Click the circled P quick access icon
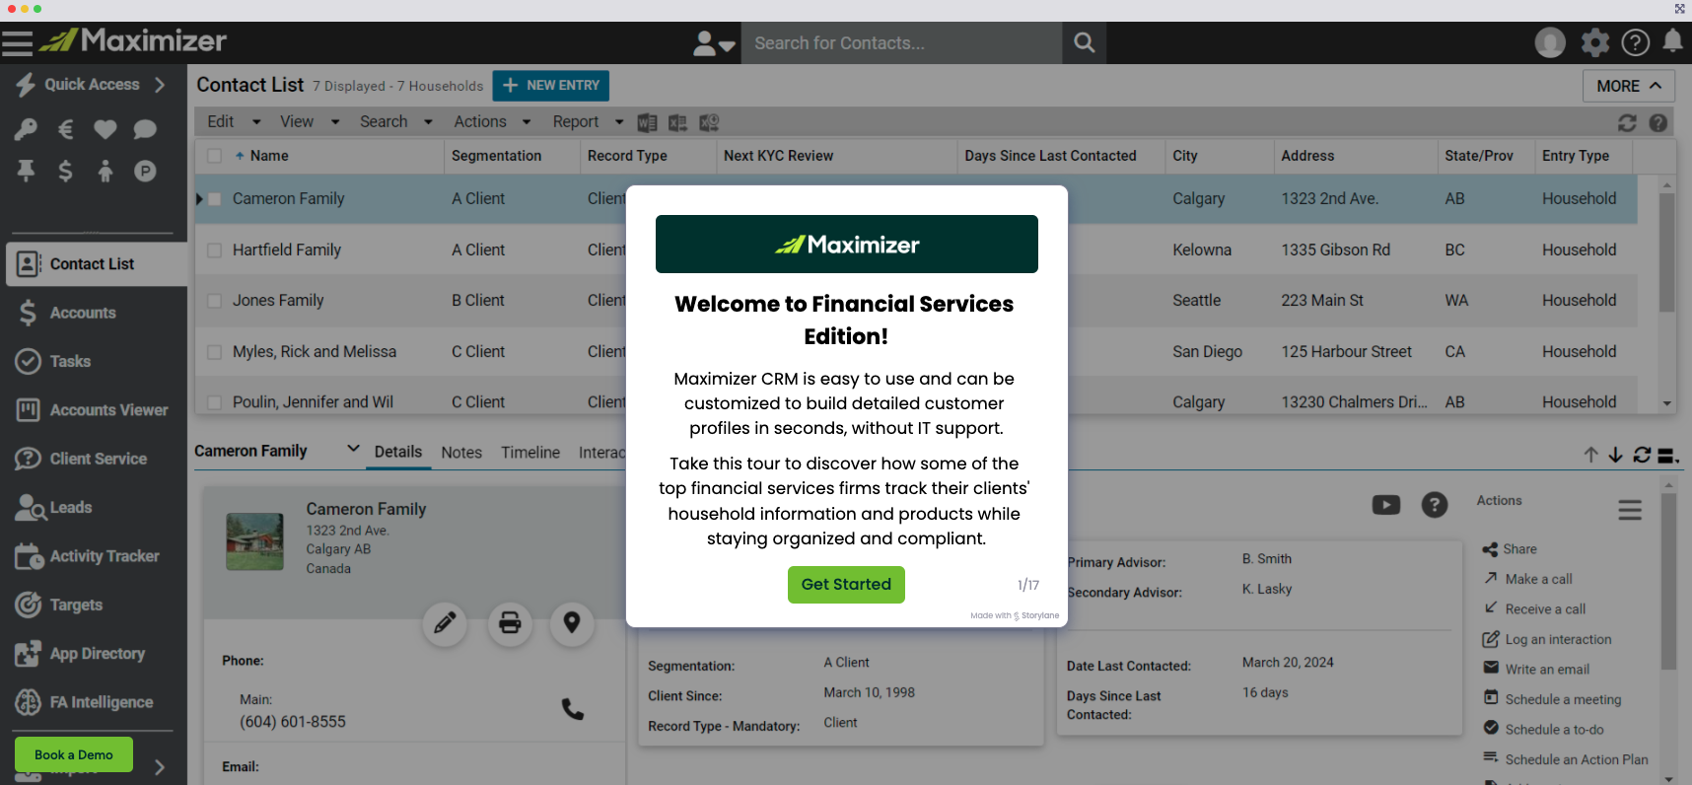The height and width of the screenshot is (785, 1692). [x=145, y=172]
